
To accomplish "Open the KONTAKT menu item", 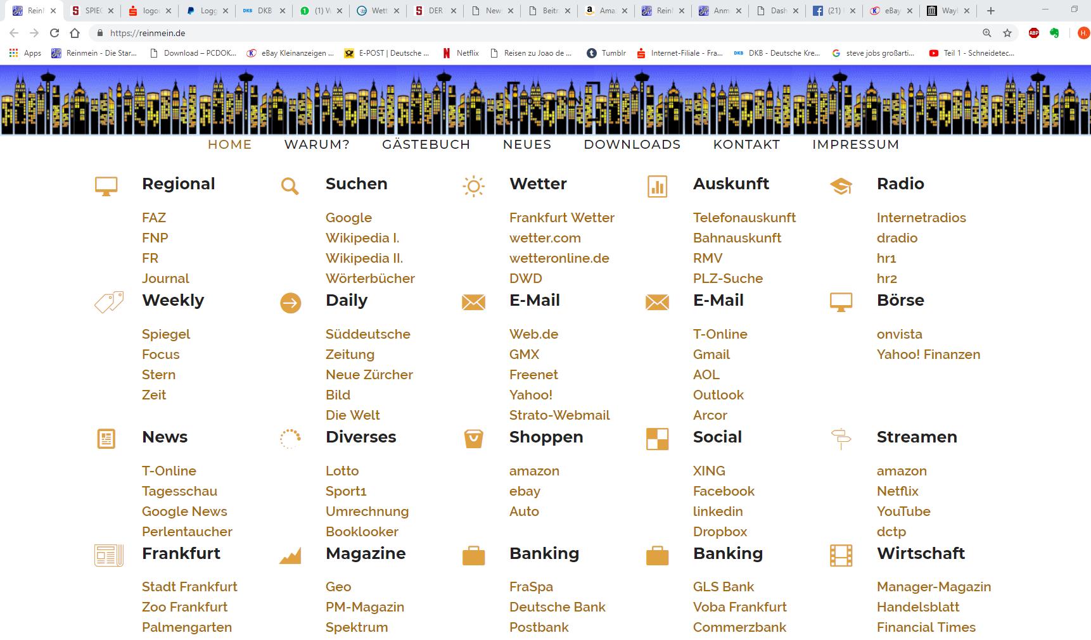I will pyautogui.click(x=746, y=144).
